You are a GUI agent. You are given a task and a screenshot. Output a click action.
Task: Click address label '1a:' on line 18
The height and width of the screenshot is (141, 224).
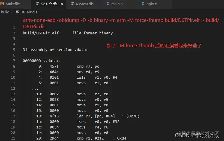coord(39,121)
